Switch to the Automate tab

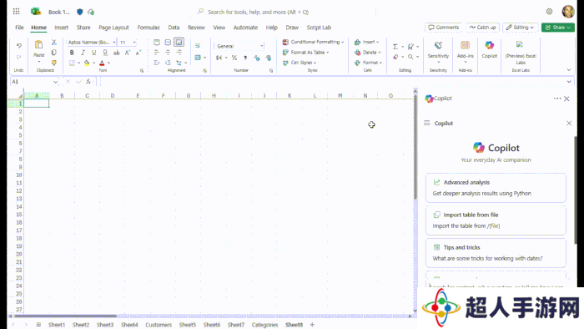click(245, 28)
